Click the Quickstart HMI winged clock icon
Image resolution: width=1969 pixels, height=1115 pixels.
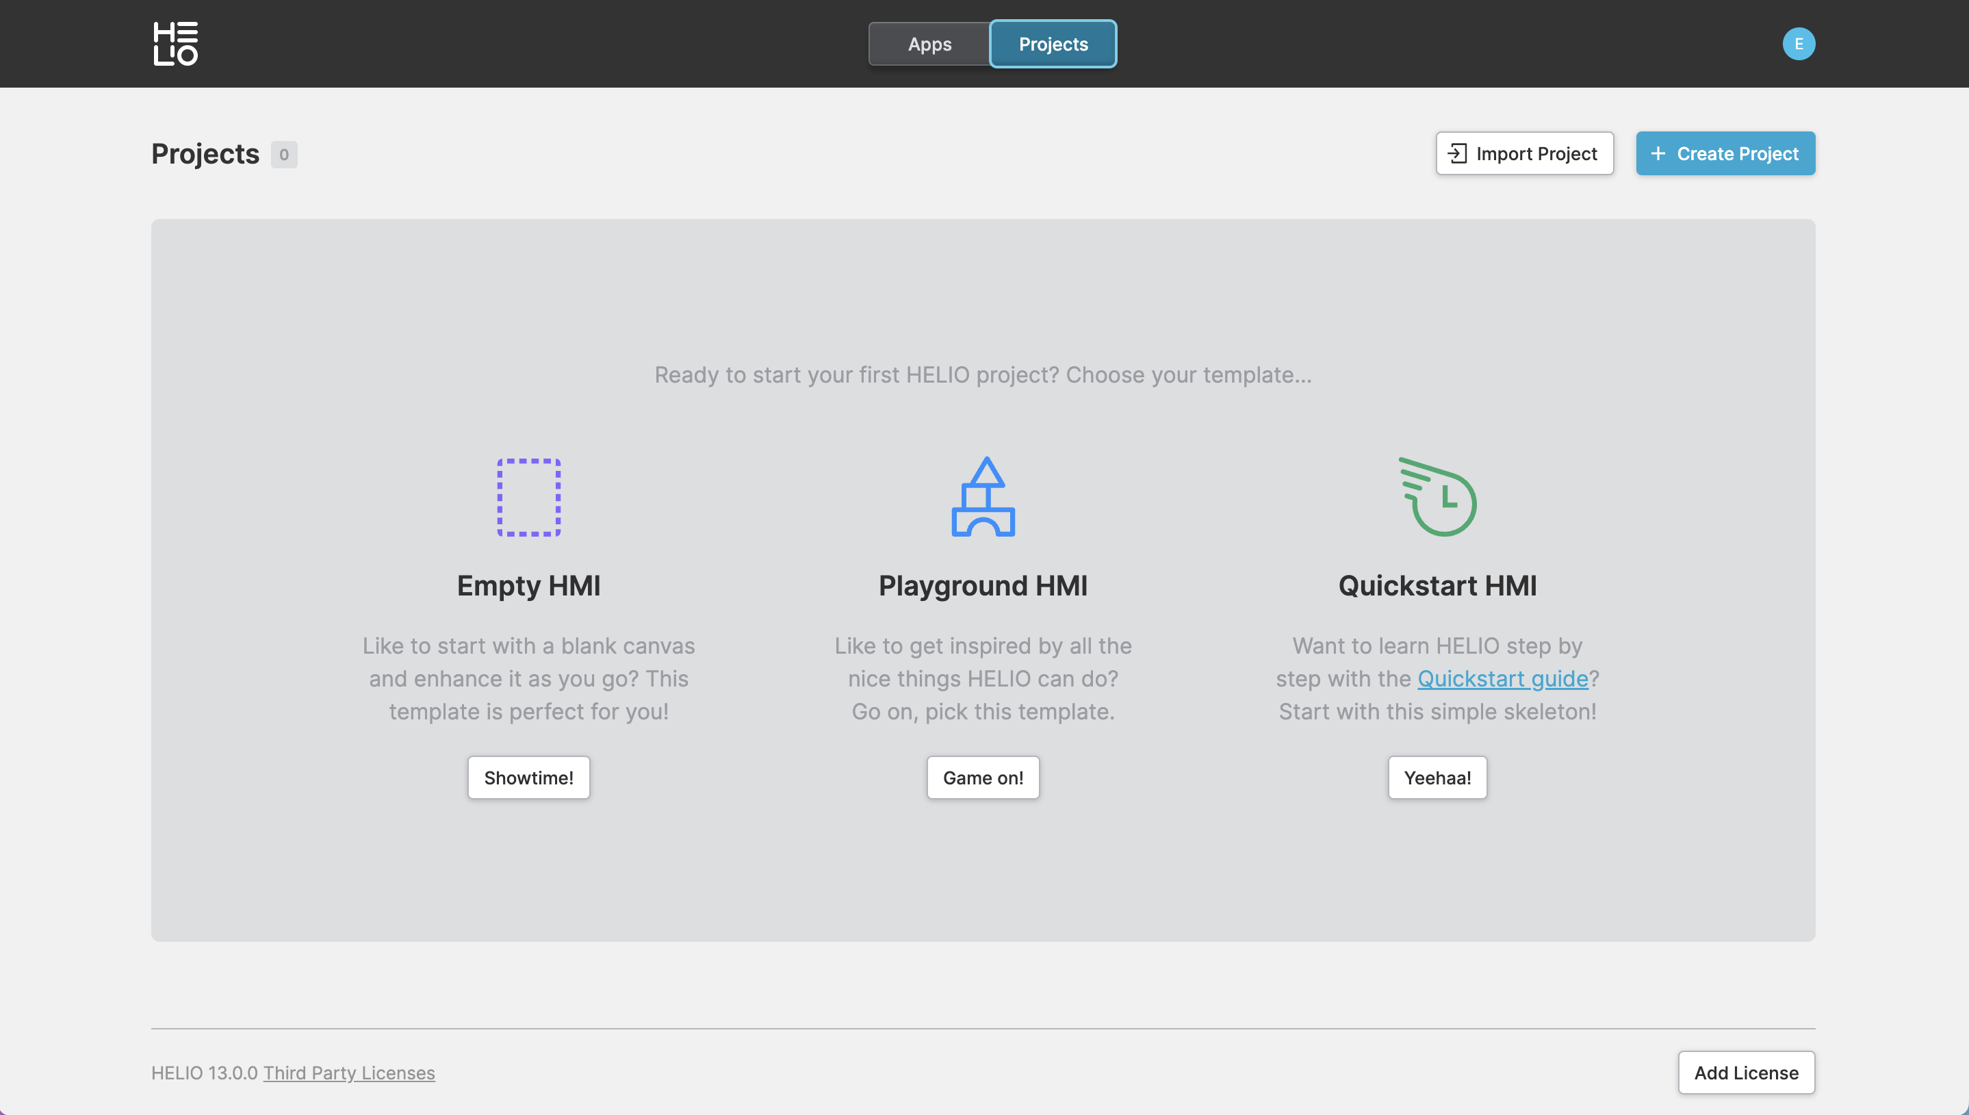tap(1437, 497)
